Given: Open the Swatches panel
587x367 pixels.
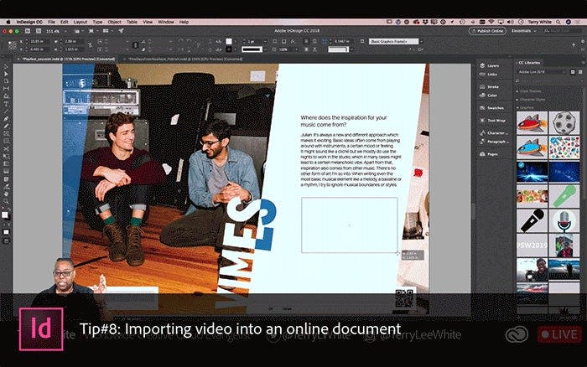Looking at the screenshot, I should click(x=493, y=106).
